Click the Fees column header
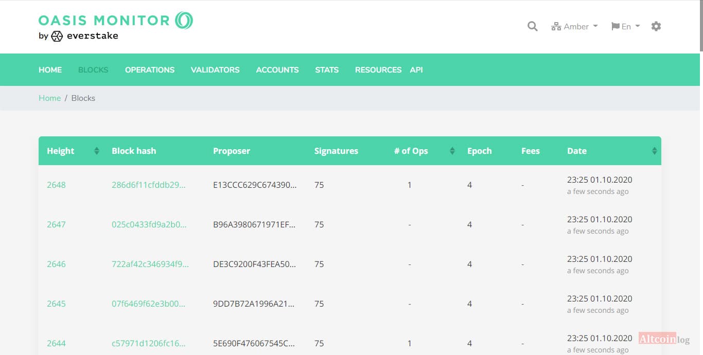 coord(531,151)
